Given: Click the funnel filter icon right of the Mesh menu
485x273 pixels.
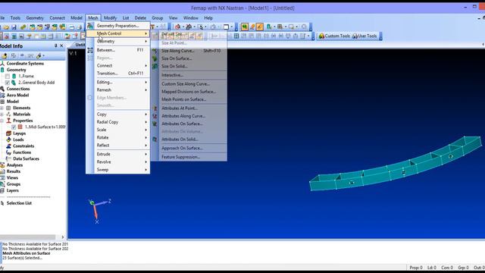Looking at the screenshot, I should 152,27.
